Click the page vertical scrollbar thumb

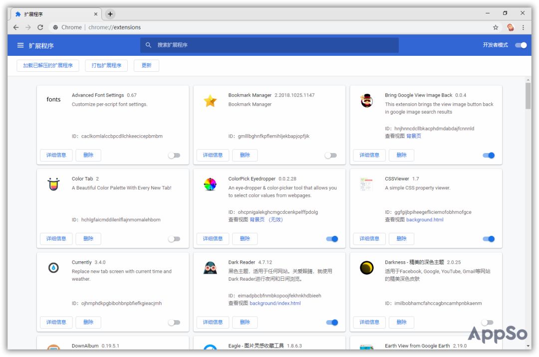(528, 96)
